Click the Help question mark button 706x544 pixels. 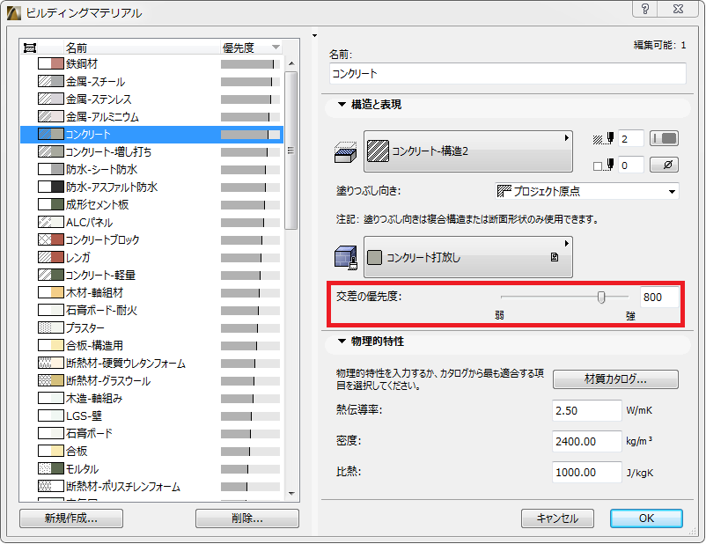pos(645,9)
